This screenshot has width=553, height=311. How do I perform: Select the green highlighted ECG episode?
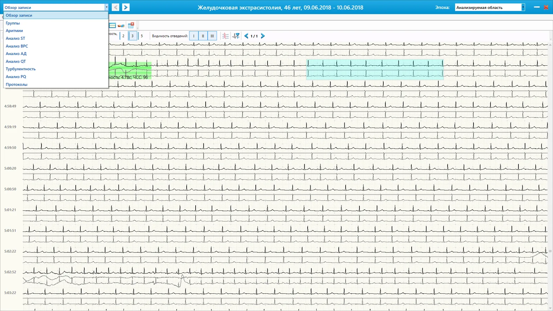130,71
